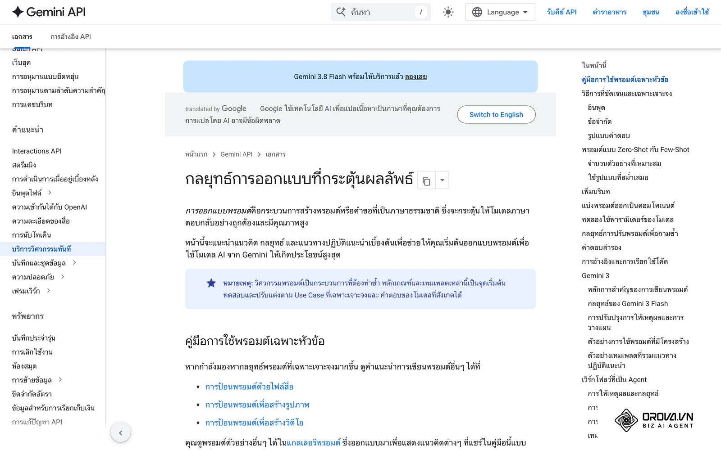Select การนับโทเค็น in the sidebar
The width and height of the screenshot is (721, 450).
click(x=32, y=235)
